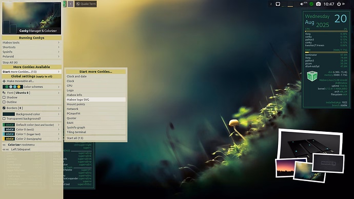Click the double-arrow icon beside Colorizer rootmenu

coord(4,145)
